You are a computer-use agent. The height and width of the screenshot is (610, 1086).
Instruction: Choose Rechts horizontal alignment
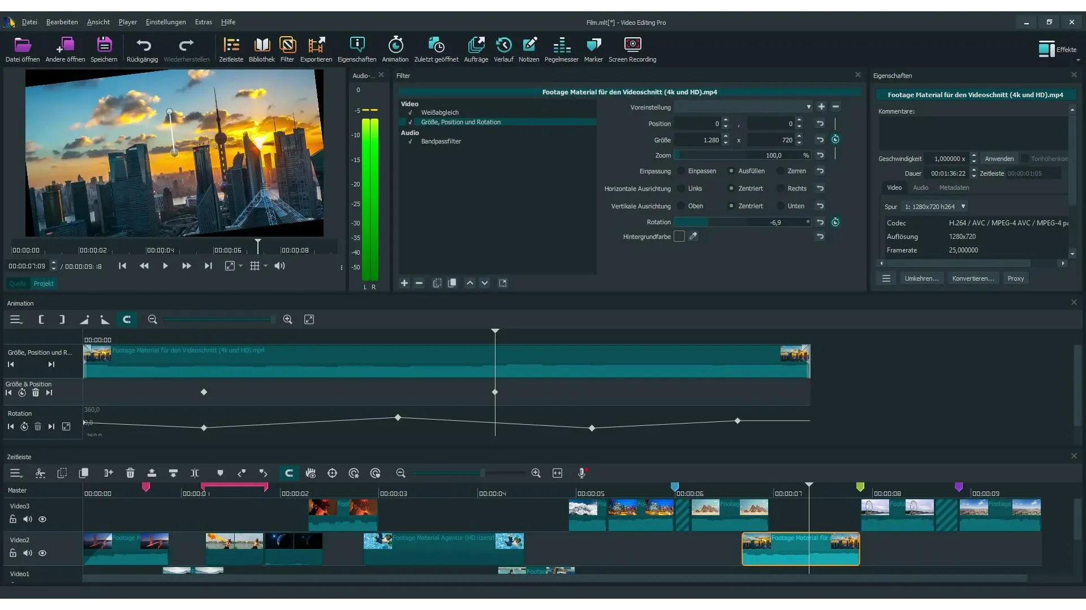[781, 189]
